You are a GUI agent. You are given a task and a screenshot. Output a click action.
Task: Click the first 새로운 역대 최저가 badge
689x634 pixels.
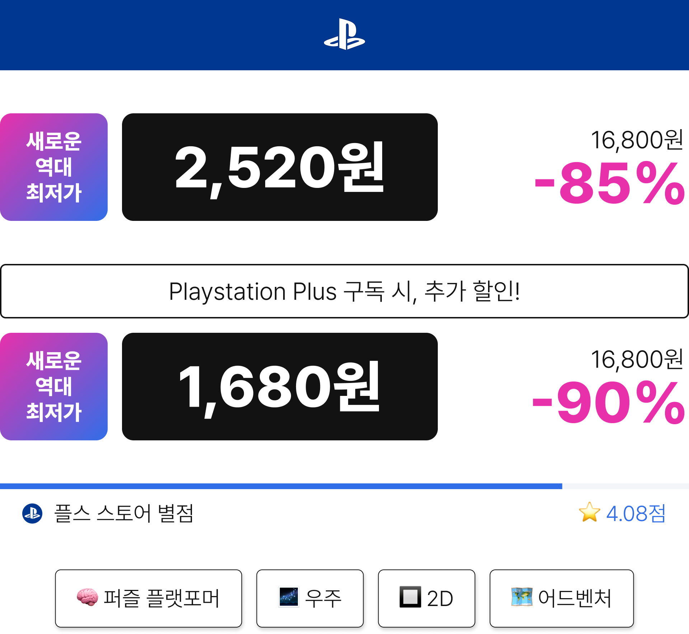[54, 167]
